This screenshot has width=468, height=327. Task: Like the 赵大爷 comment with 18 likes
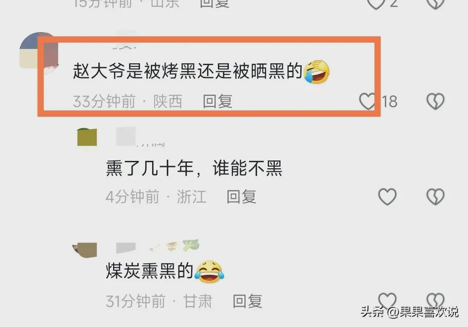coord(367,101)
